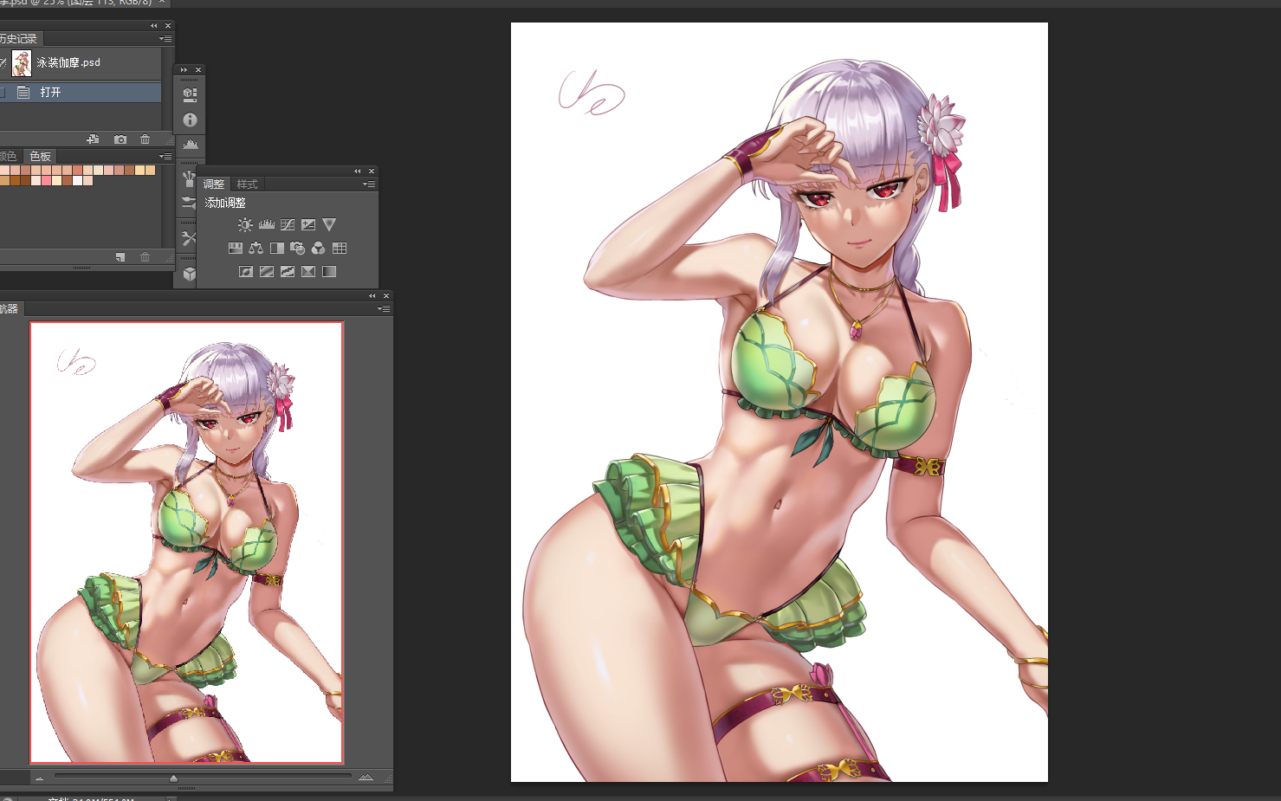Collapse the History panel group to icons

click(154, 25)
